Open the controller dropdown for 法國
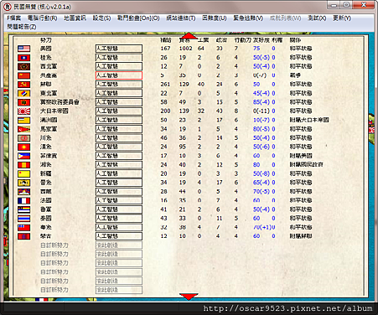Image resolution: width=378 pixels, height=315 pixels. (119, 200)
